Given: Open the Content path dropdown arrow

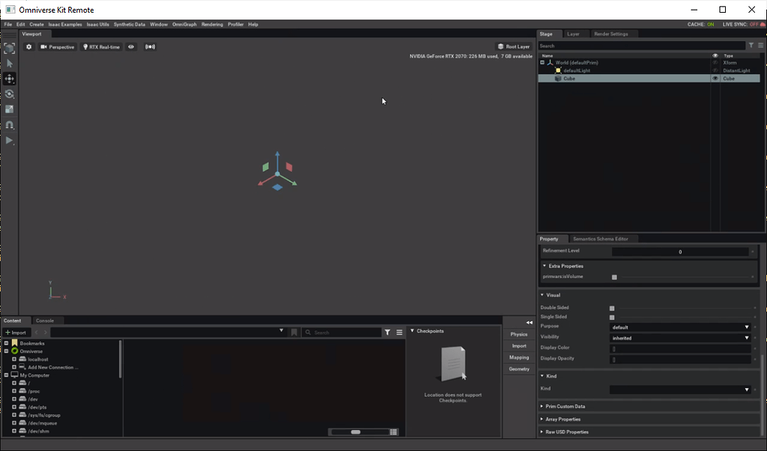Looking at the screenshot, I should [282, 331].
